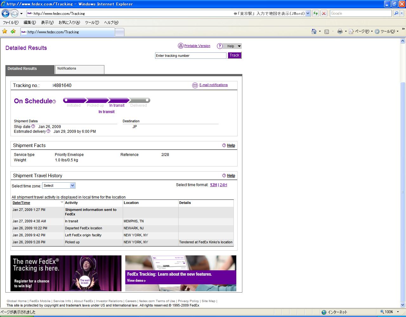Open the Favorites Center star icon
This screenshot has height=317, width=406.
(x=5, y=31)
